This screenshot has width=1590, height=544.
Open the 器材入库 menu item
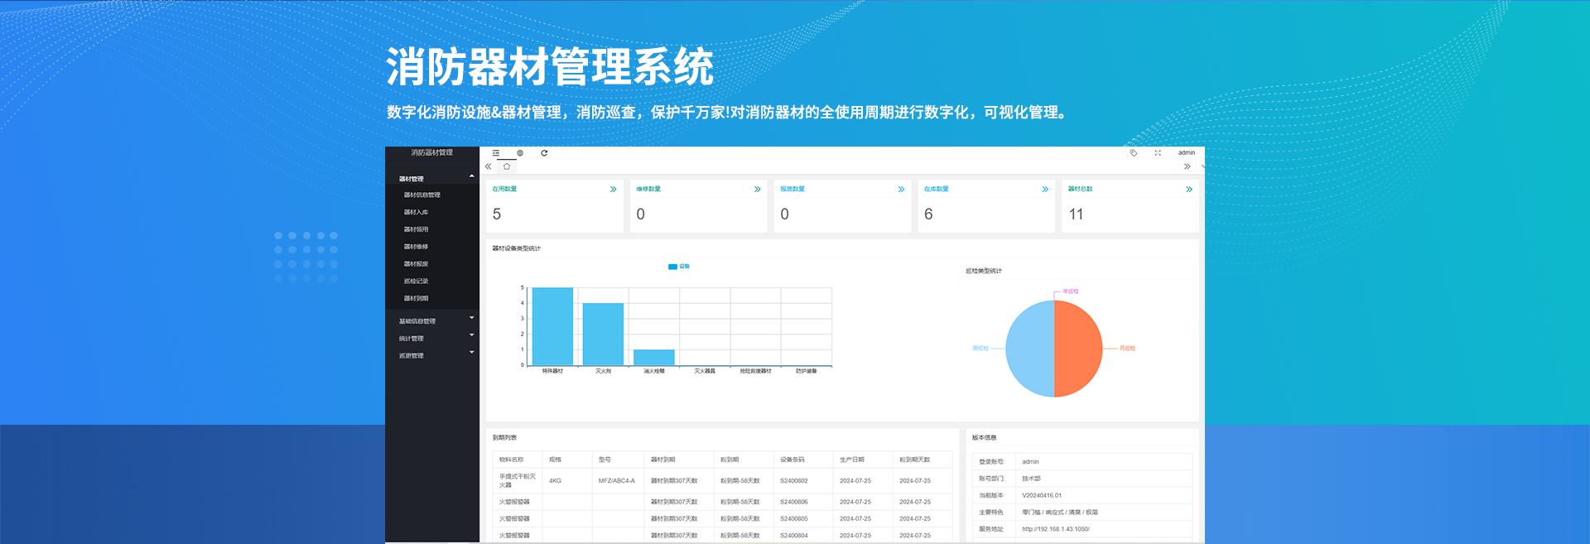(x=417, y=213)
